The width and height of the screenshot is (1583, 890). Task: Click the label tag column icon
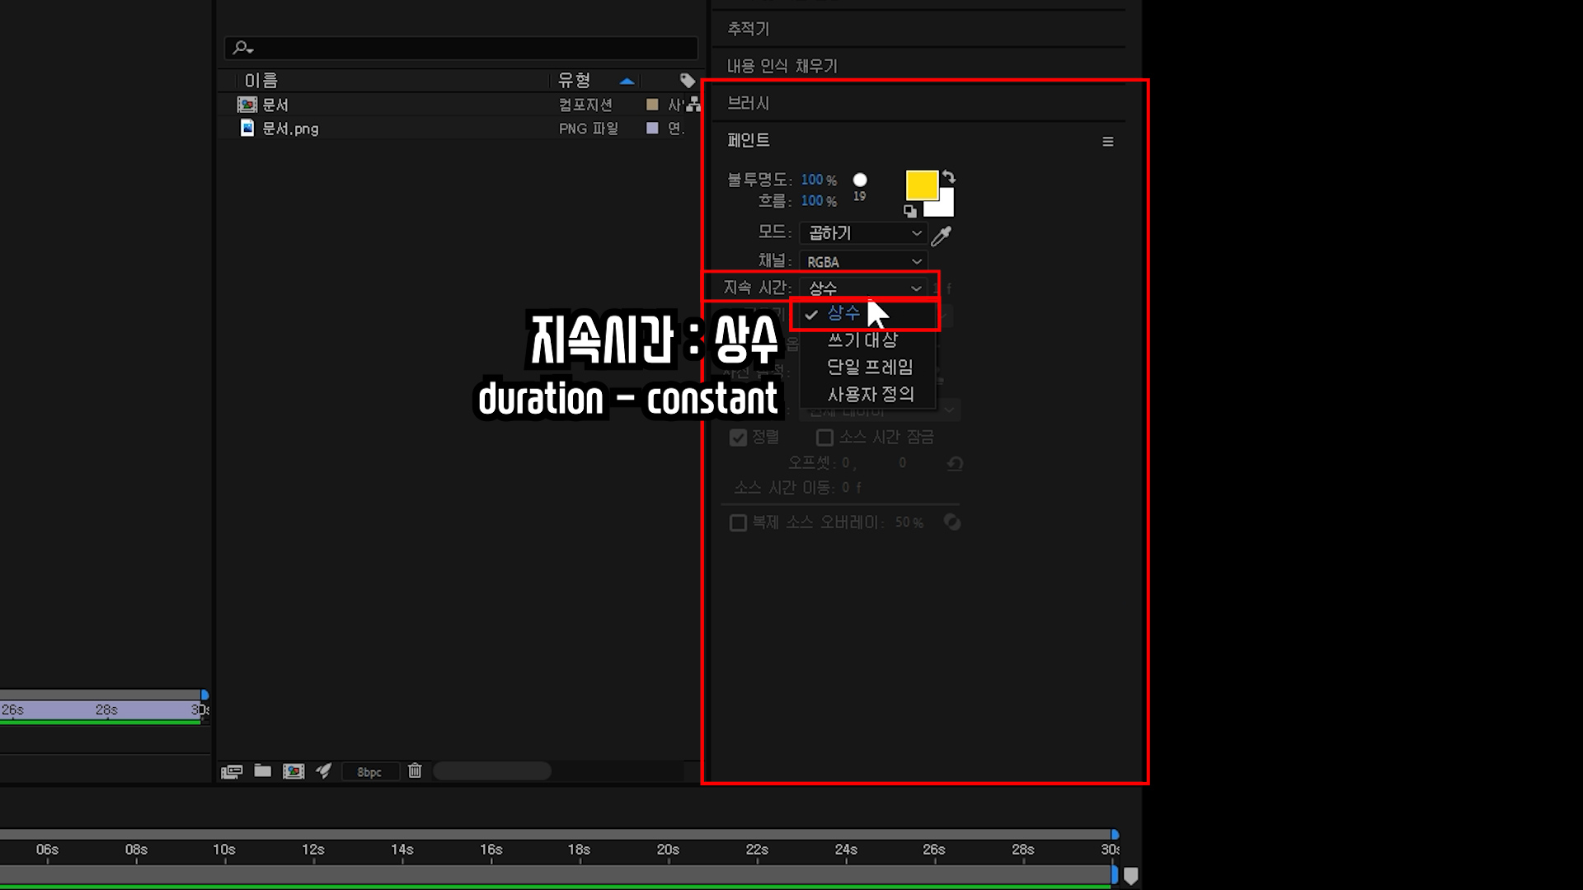687,80
